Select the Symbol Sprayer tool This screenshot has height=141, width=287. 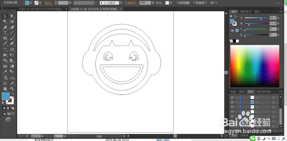tap(5, 78)
